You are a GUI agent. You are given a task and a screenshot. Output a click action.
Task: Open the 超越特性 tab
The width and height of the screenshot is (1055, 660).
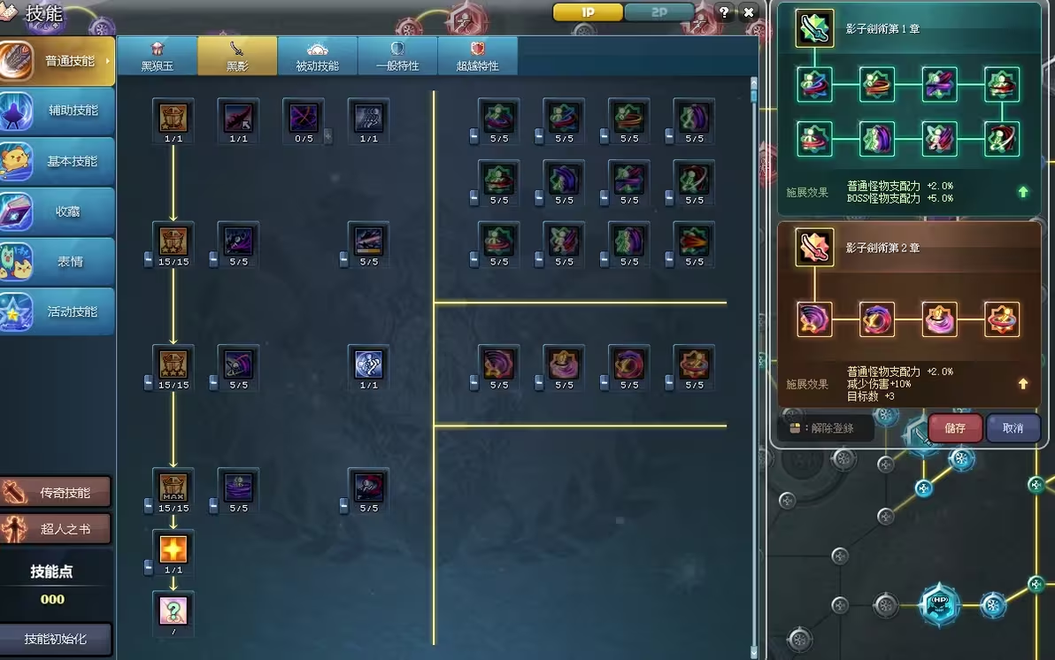click(477, 56)
